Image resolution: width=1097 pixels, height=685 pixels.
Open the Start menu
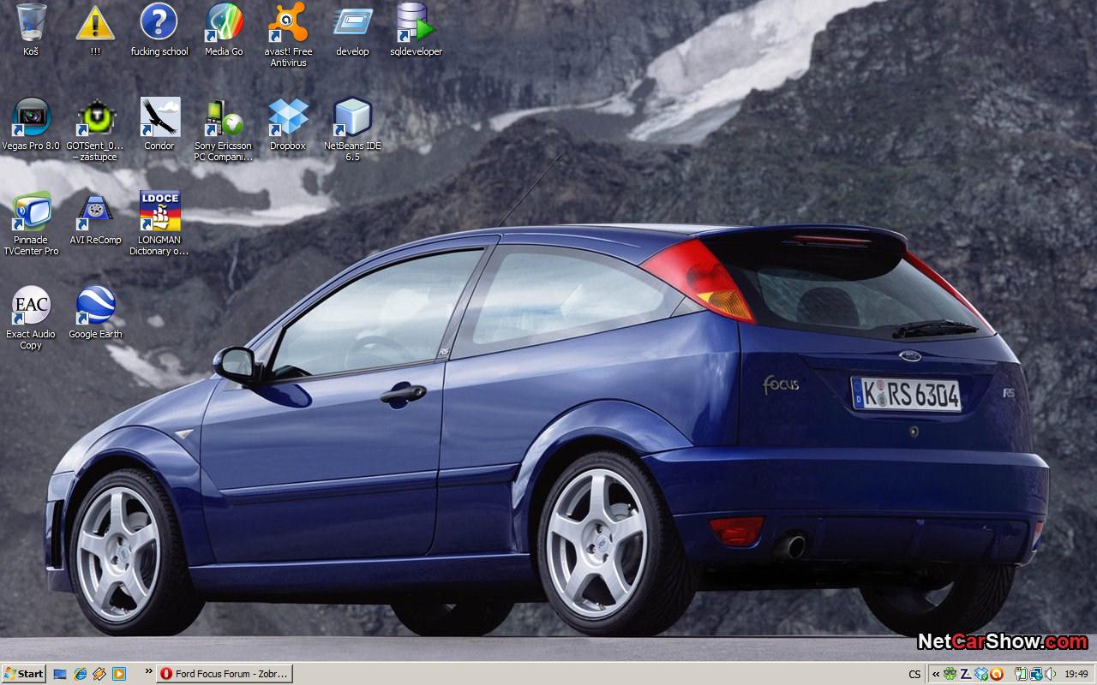click(24, 674)
